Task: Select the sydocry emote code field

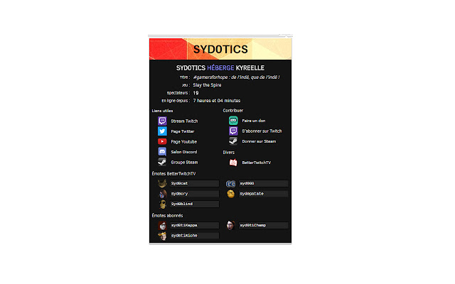Action: 194,194
